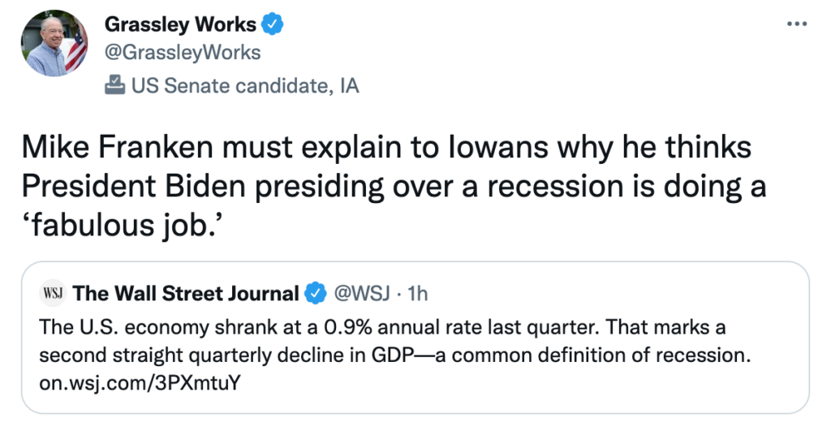Screen dimensions: 831x431
Task: Click the 'second straight quarterly decline' sentence
Action: (x=395, y=355)
